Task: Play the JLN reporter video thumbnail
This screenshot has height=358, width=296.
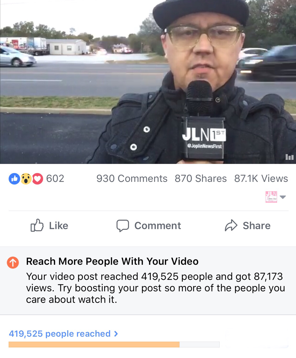Action: pyautogui.click(x=148, y=82)
